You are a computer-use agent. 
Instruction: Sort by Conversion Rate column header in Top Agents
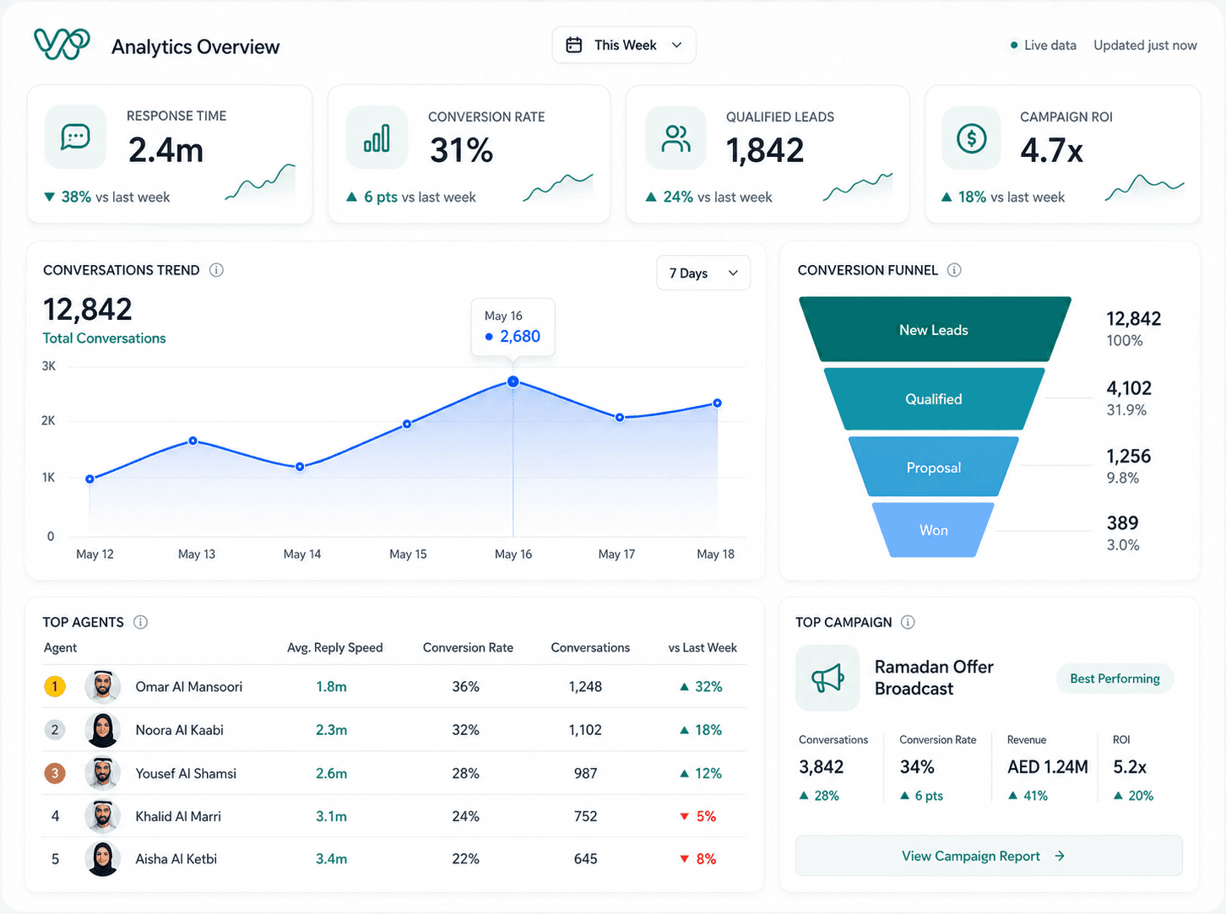pos(468,647)
